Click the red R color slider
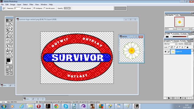The image size is (194, 109). [x=179, y=37]
